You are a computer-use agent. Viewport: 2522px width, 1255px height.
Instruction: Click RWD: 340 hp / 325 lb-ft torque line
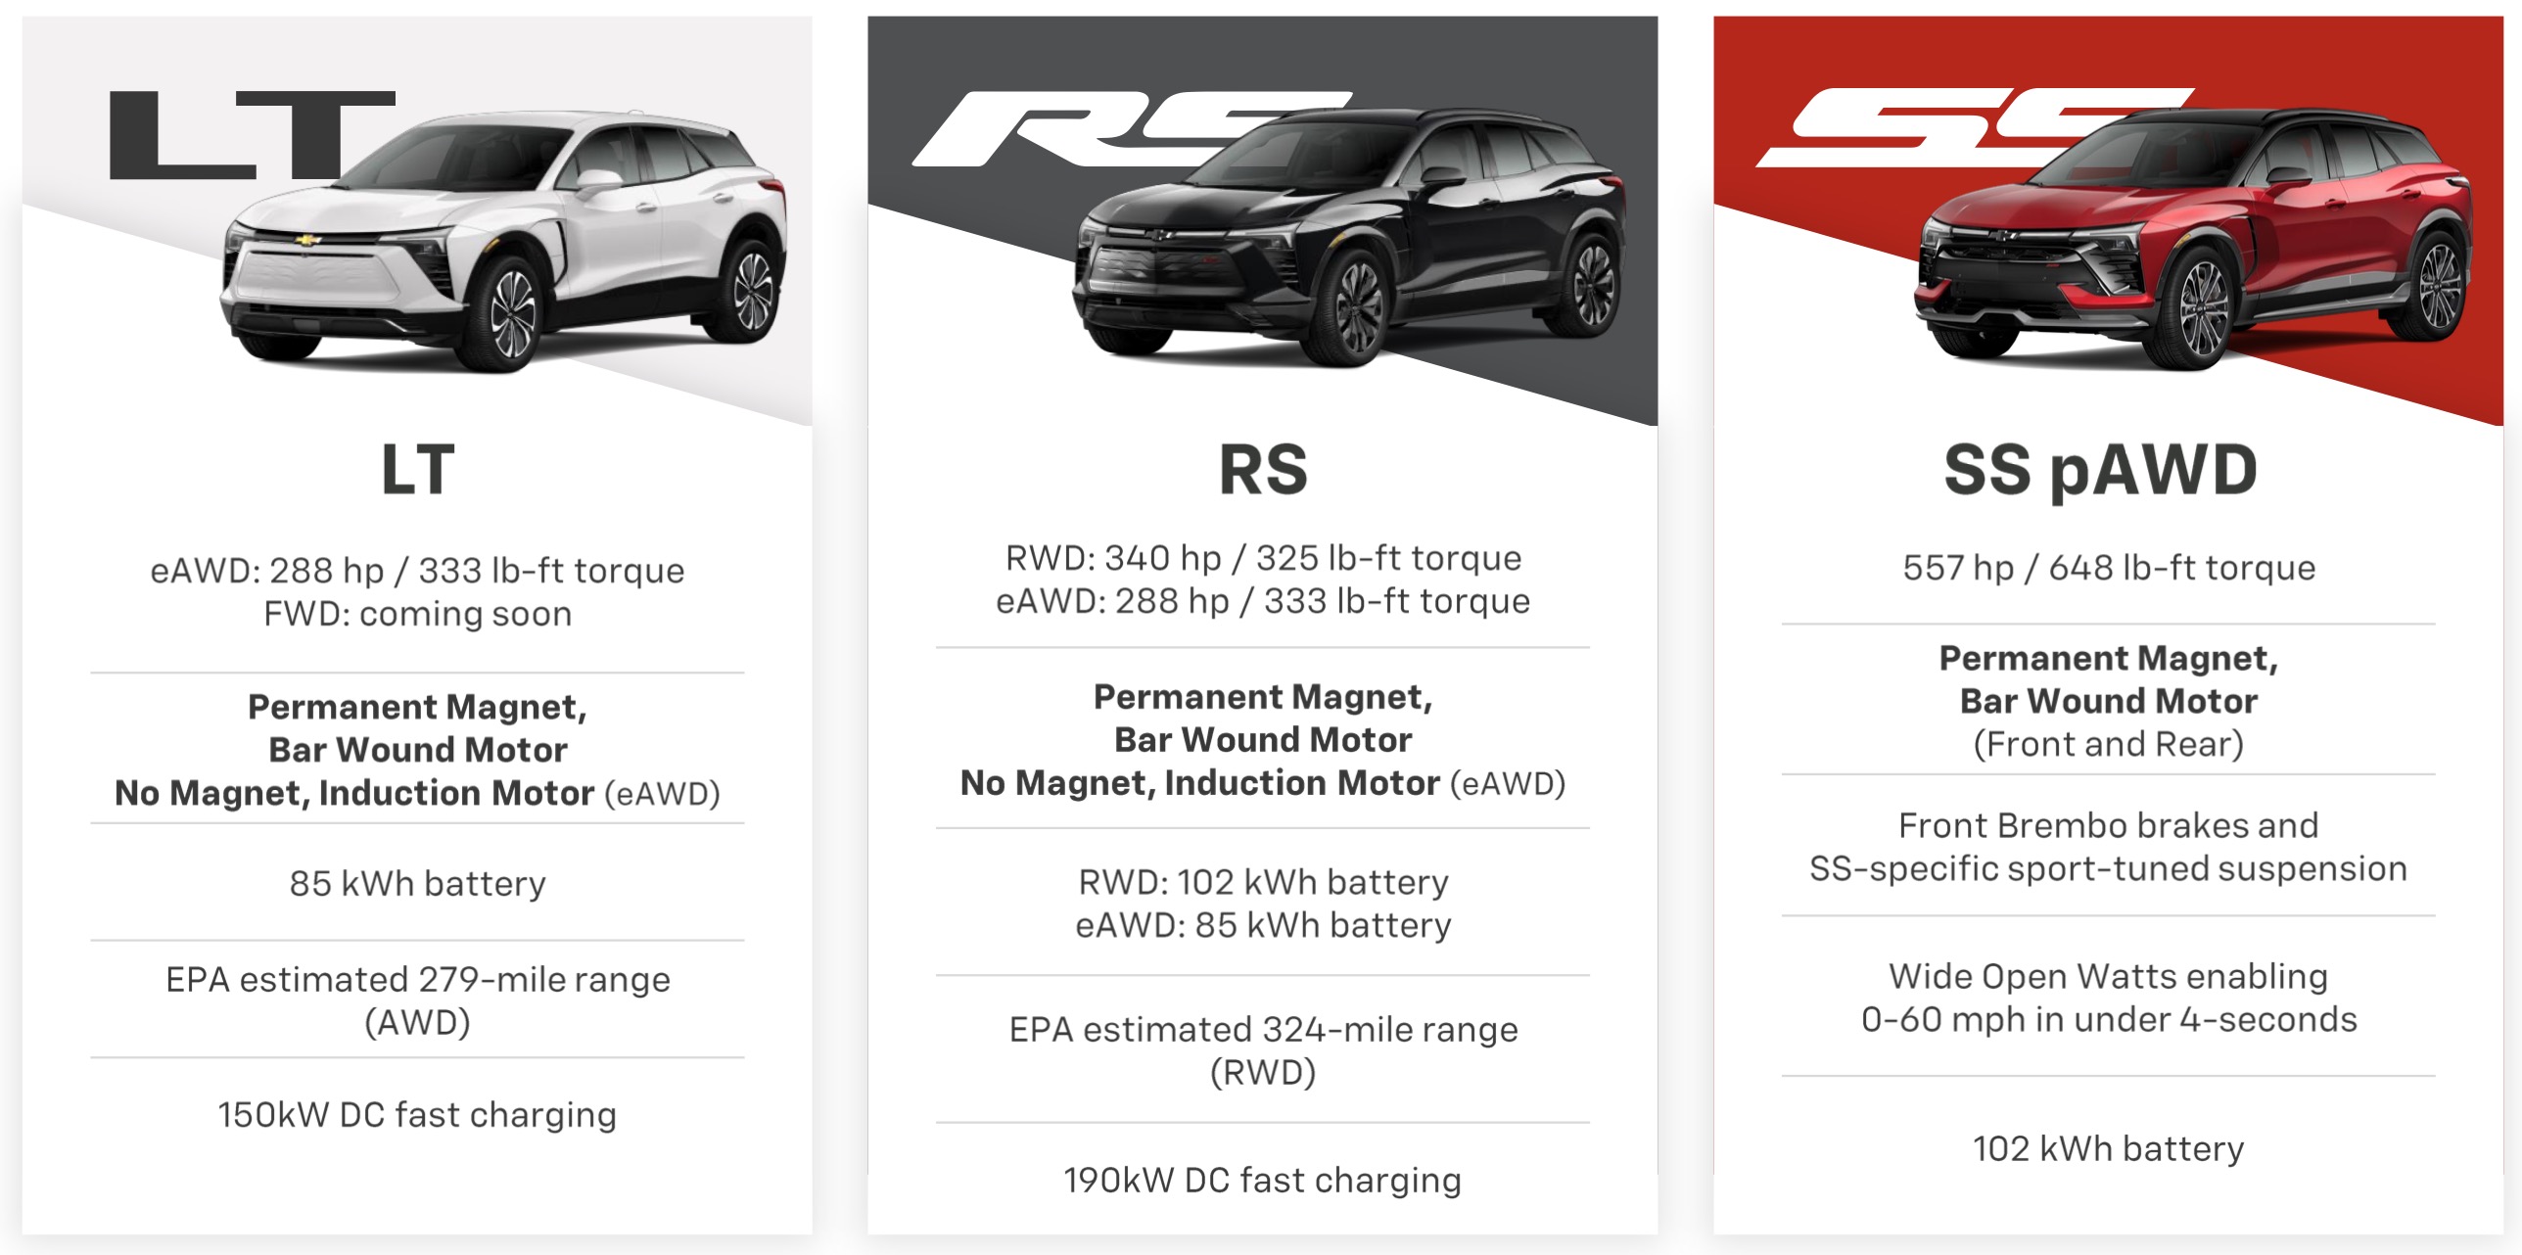click(x=1263, y=558)
